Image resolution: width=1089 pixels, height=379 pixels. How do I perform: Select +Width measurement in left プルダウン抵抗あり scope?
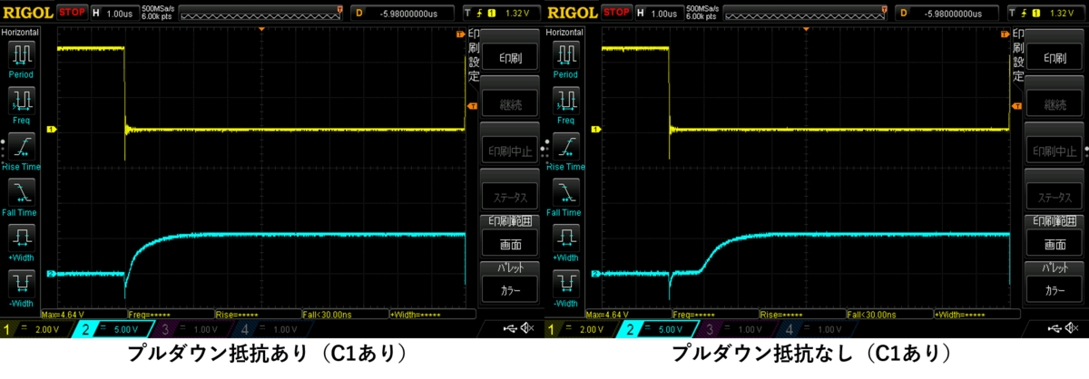pos(20,243)
